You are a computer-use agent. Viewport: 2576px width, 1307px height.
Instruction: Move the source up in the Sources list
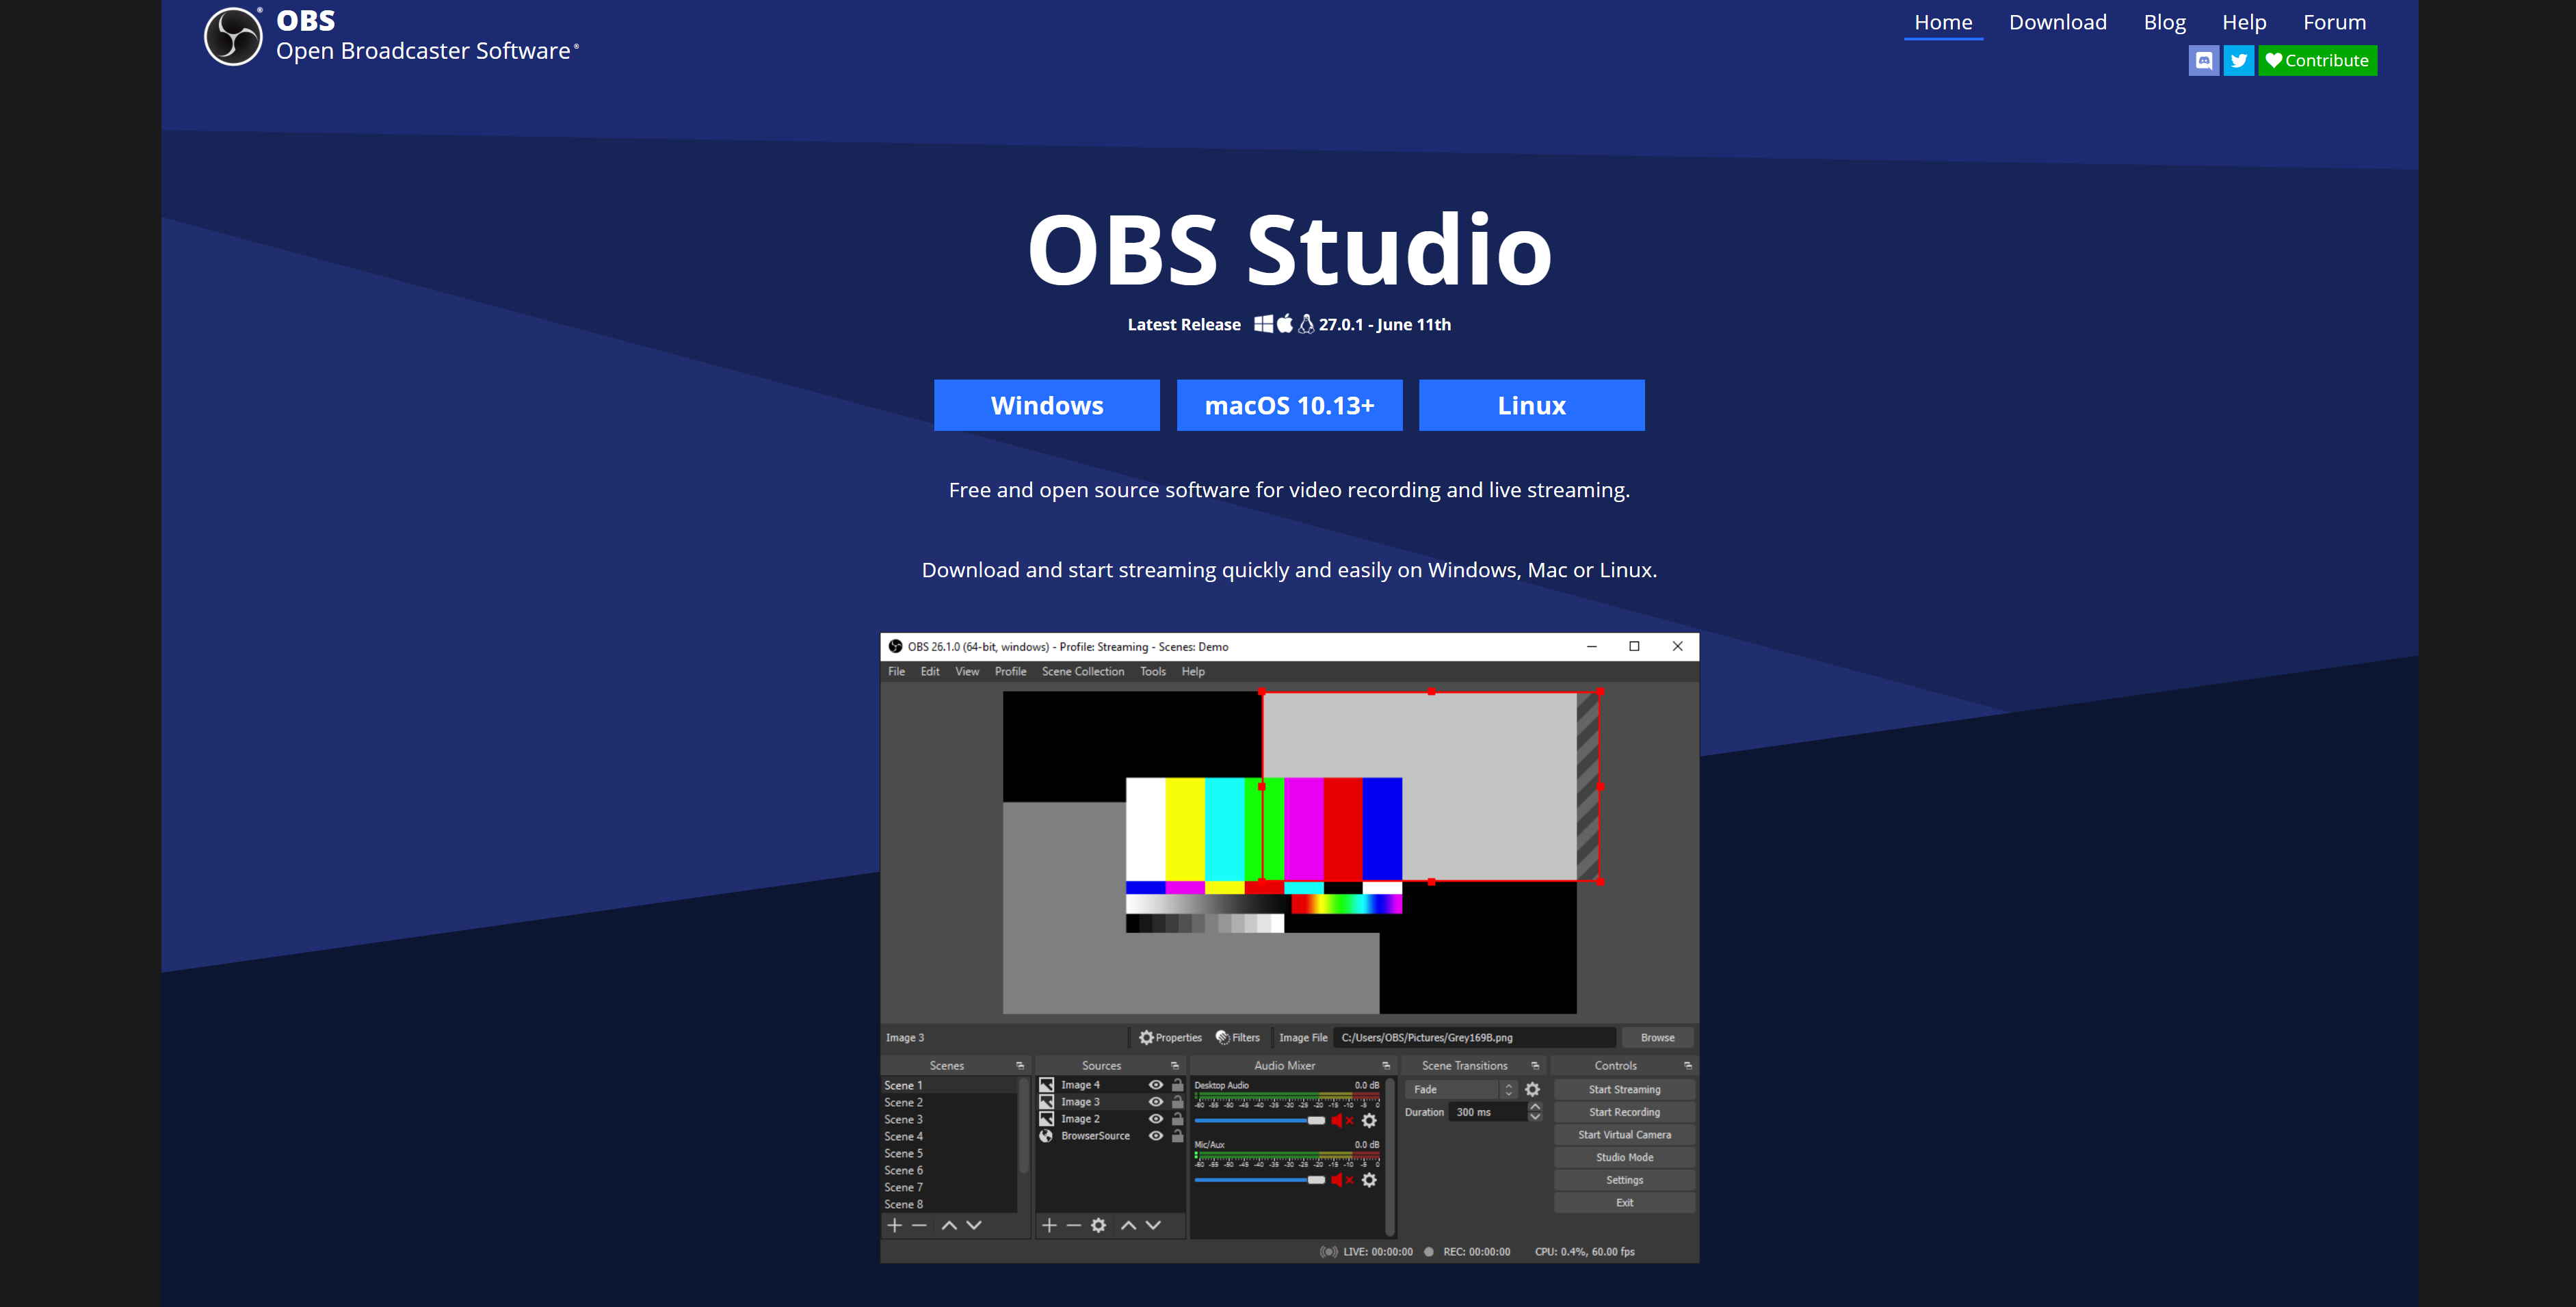point(1128,1225)
